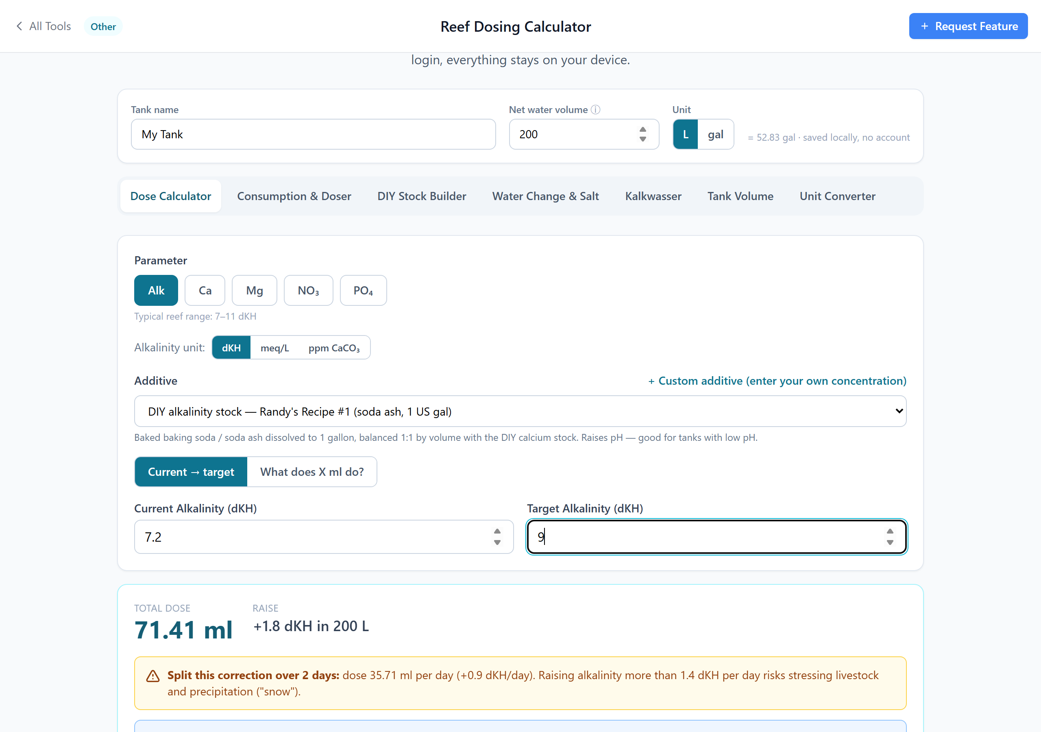Click the Net water volume field
This screenshot has width=1041, height=732.
point(584,134)
